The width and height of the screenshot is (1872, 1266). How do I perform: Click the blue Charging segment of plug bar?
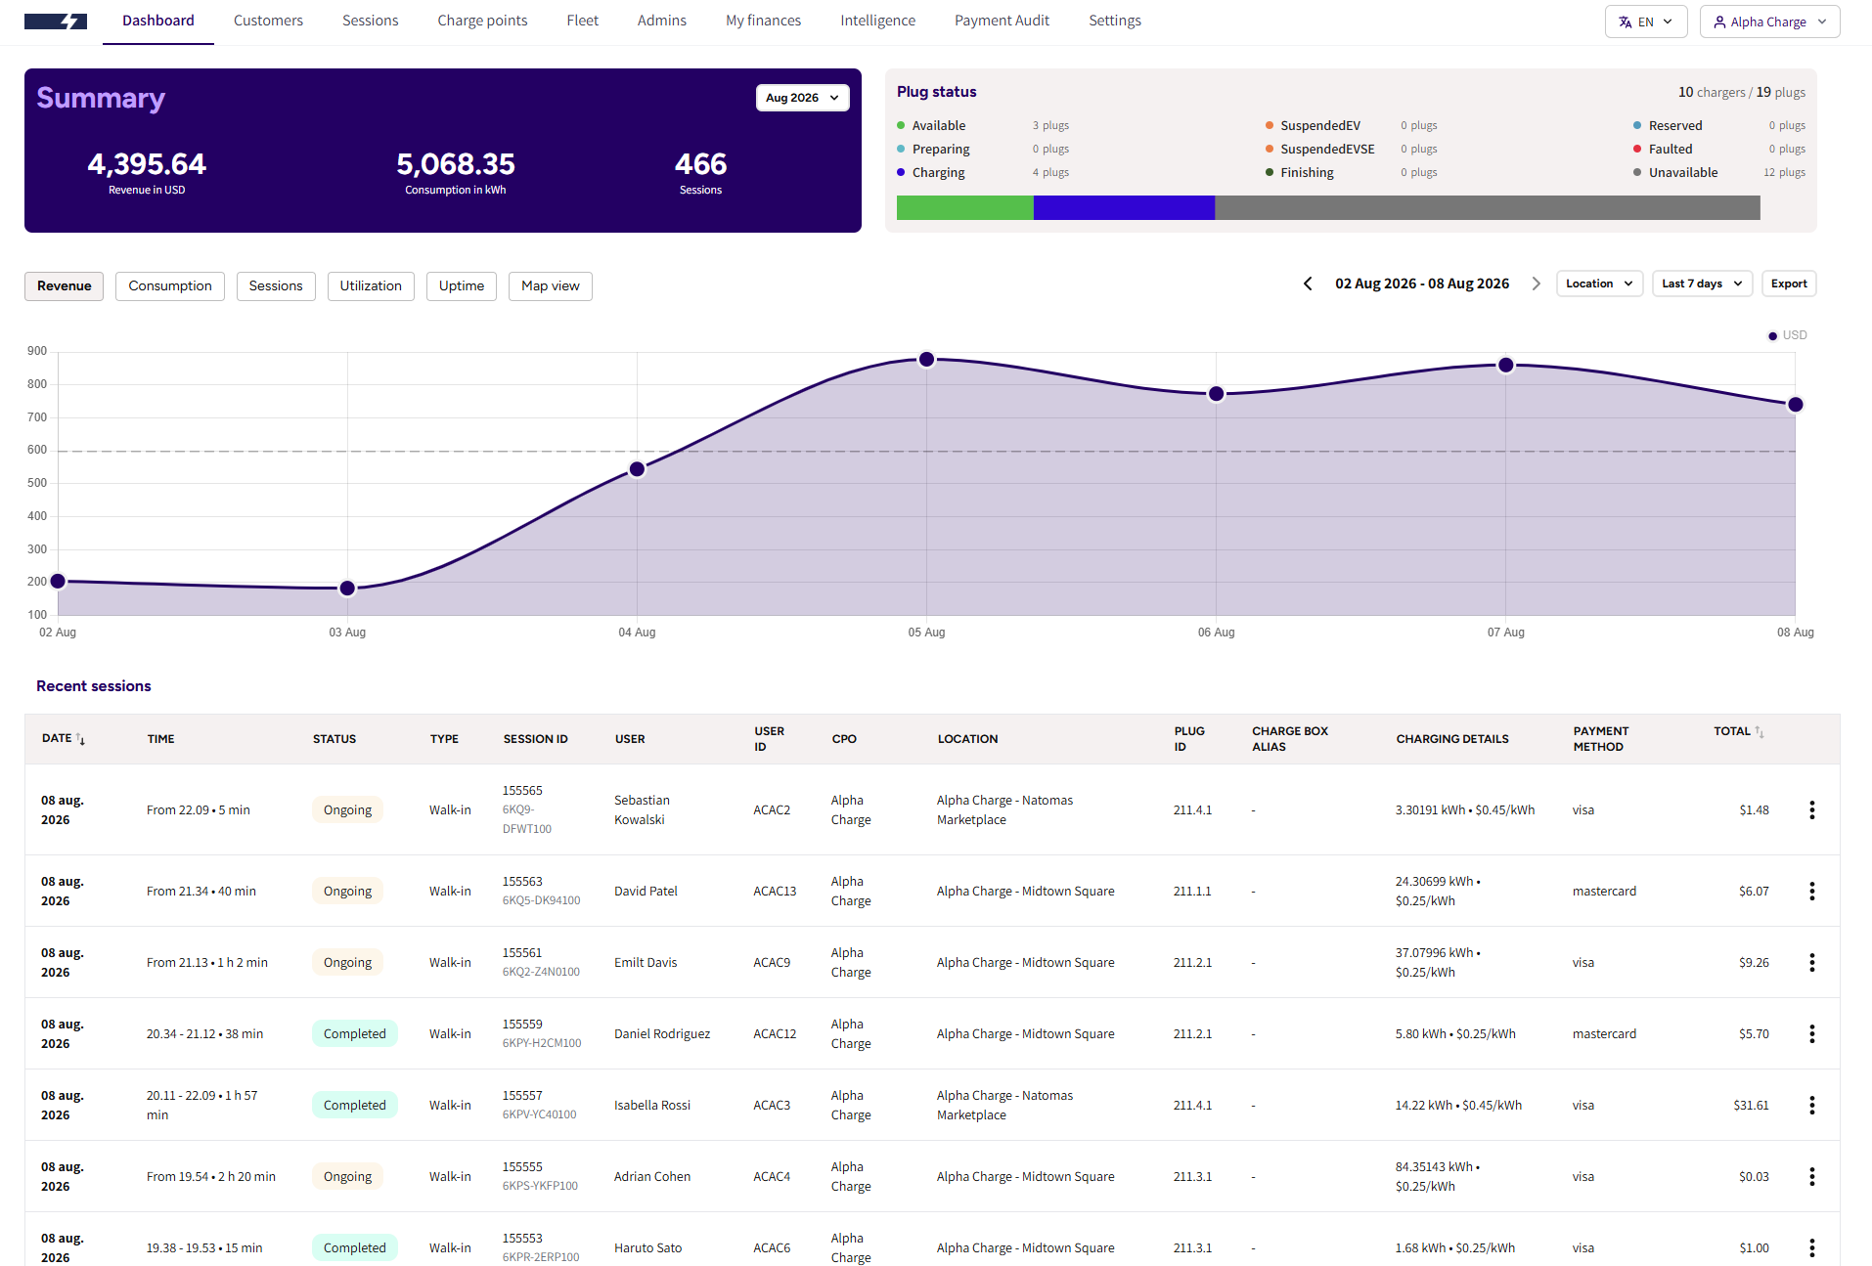pos(1124,207)
